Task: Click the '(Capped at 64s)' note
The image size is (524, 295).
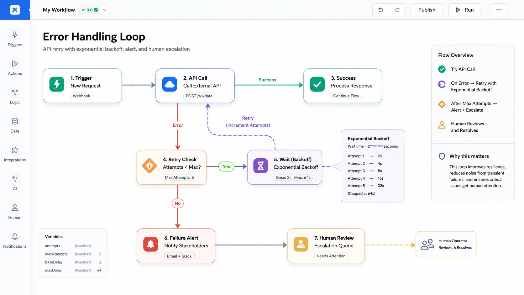Action: (361, 193)
